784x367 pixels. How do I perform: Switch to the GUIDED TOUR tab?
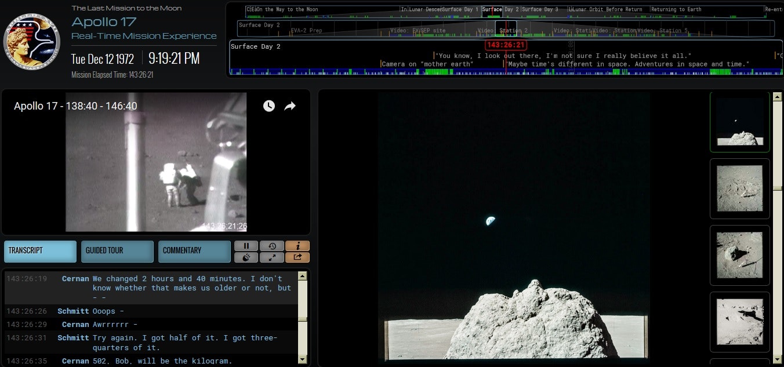pos(117,251)
